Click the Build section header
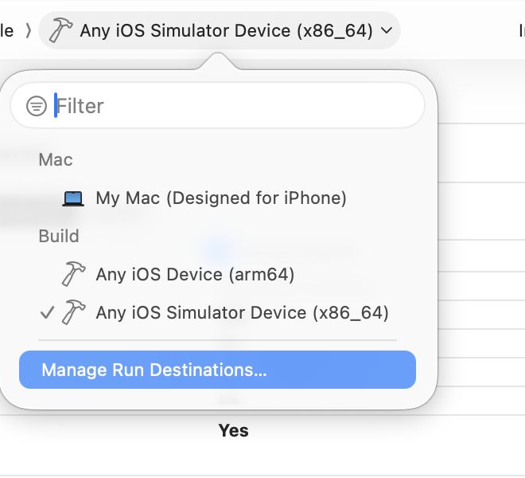This screenshot has width=525, height=478. point(59,237)
